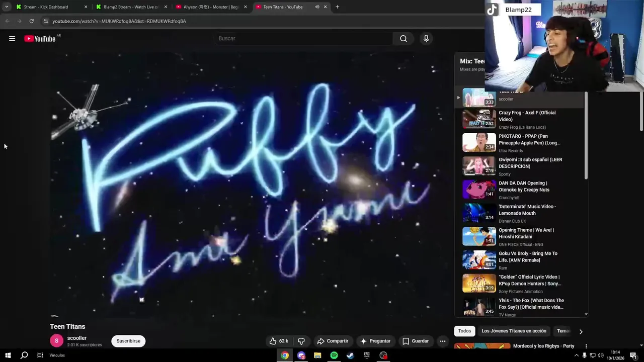This screenshot has width=644, height=362.
Task: Open Spotify from the taskbar
Action: pos(334,355)
